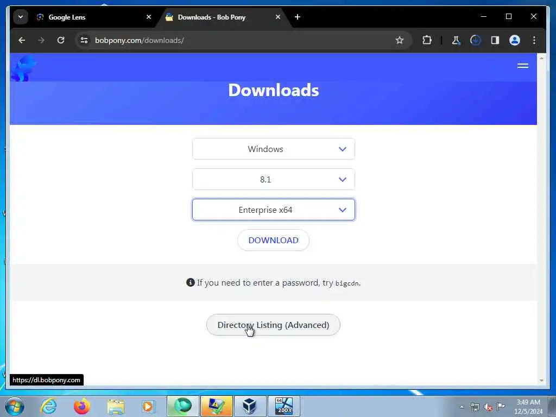Click the muted volume tray icon

point(488,407)
